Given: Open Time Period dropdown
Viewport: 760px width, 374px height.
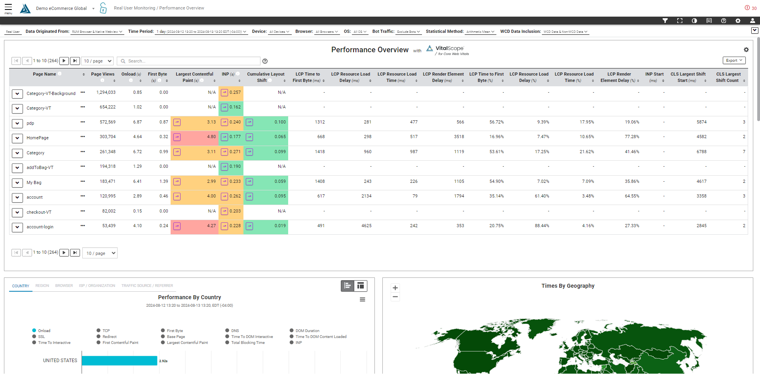Looking at the screenshot, I should [x=201, y=32].
